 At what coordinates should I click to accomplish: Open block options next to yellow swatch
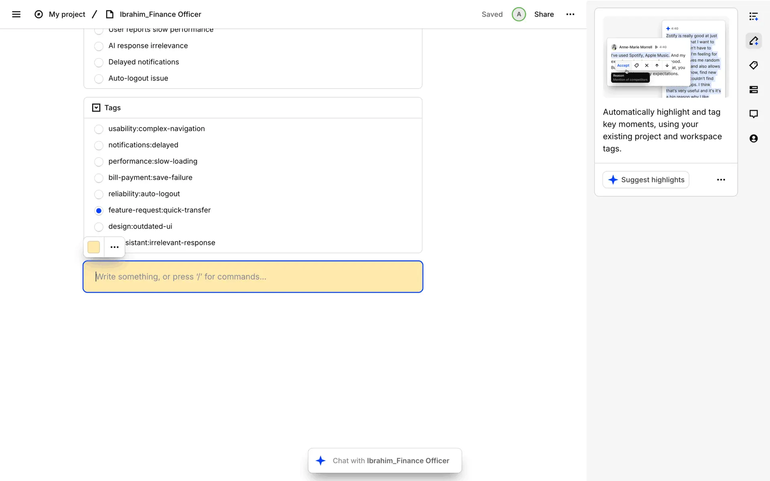(114, 247)
